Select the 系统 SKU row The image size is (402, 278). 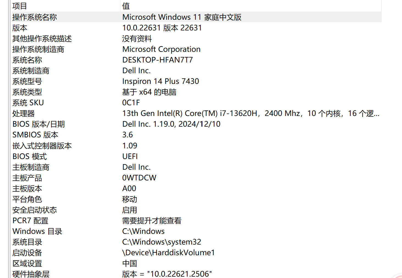pyautogui.click(x=28, y=103)
